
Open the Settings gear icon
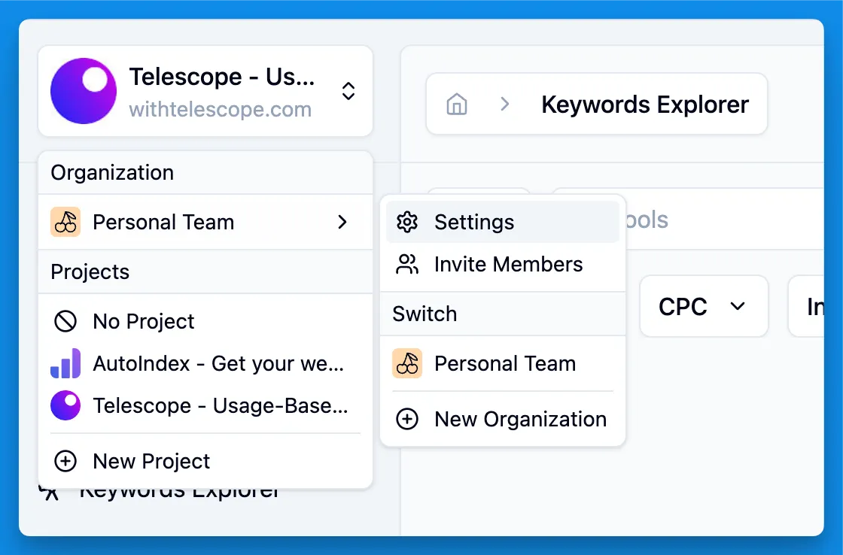[406, 222]
